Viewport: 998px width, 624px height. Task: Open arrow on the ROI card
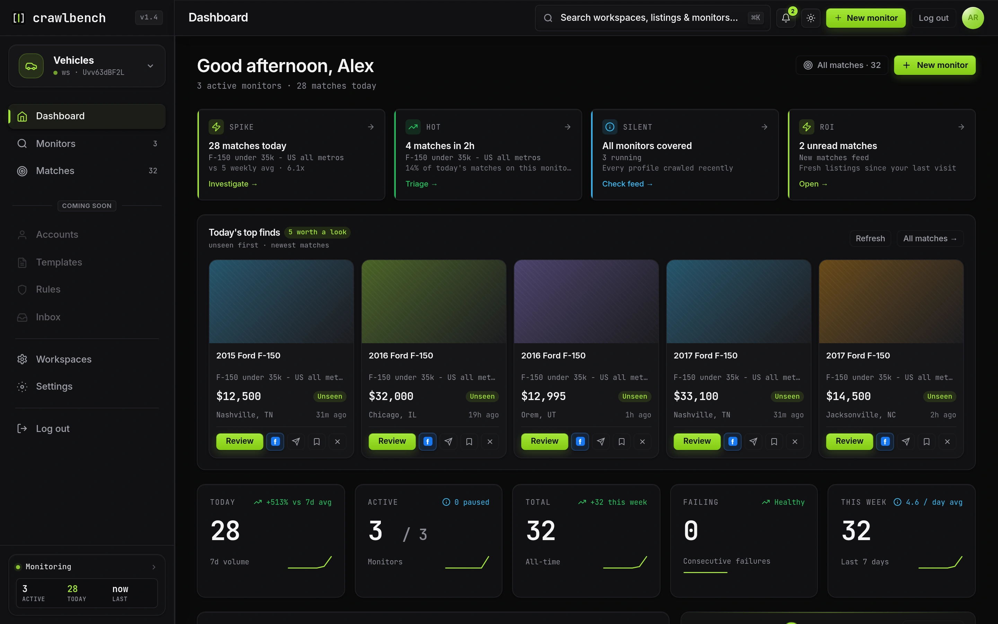coord(961,127)
